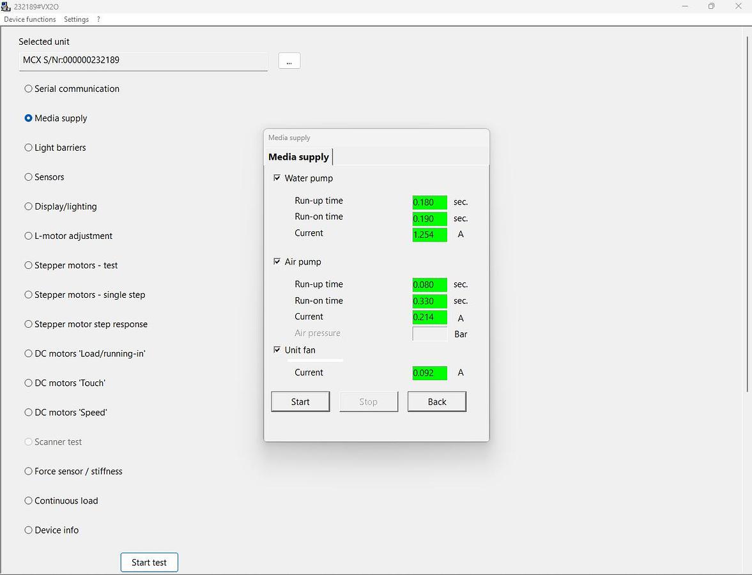The width and height of the screenshot is (752, 575).
Task: Toggle the Air pump checkbox
Action: point(277,261)
